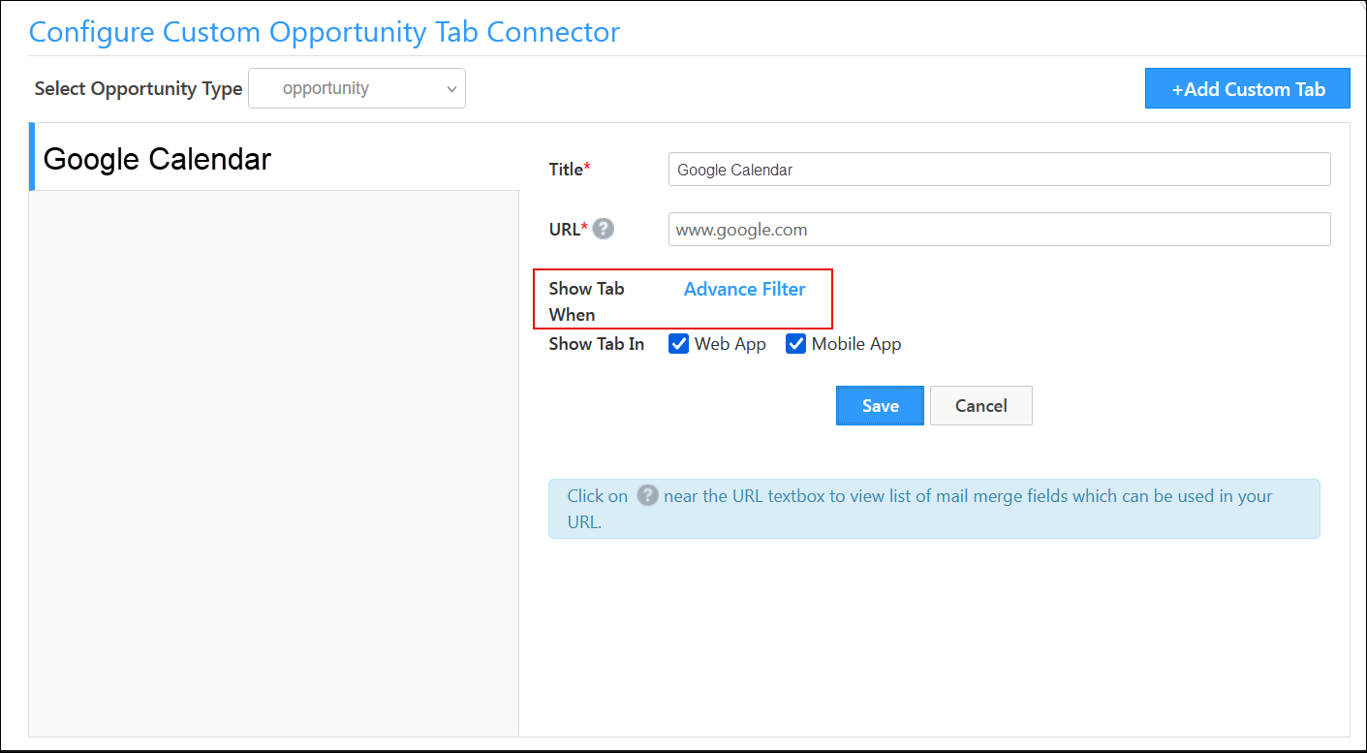
Task: Click the help icon in the info banner
Action: pyautogui.click(x=646, y=495)
